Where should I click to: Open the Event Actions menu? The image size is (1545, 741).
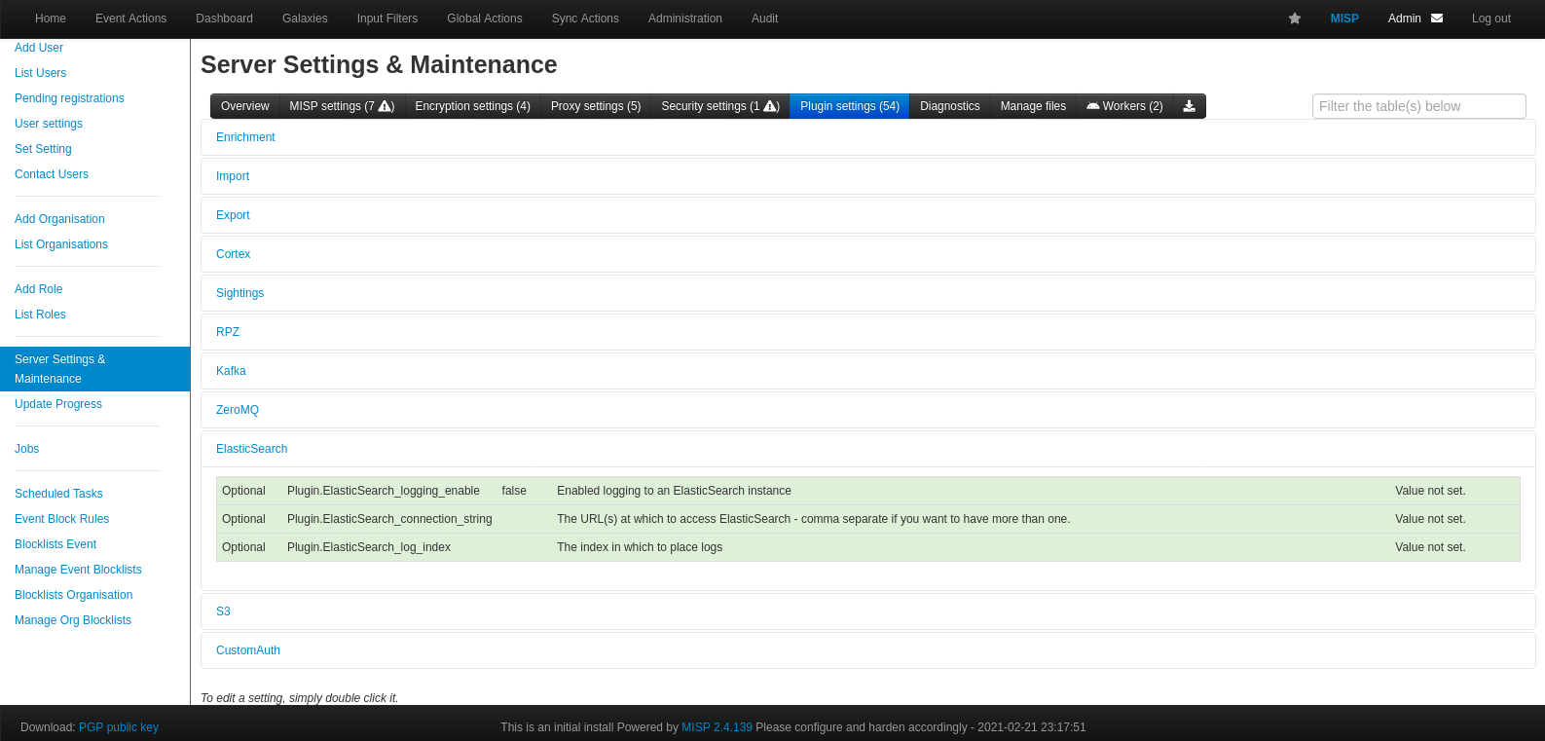[130, 19]
